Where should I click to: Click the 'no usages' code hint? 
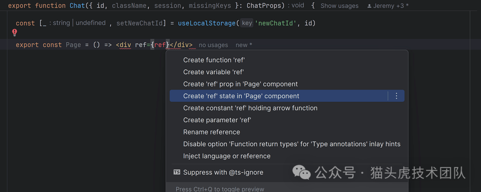click(213, 45)
